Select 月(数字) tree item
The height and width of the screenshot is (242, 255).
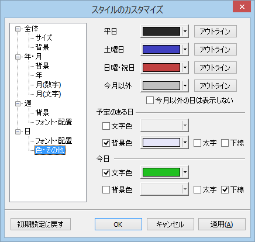49,85
